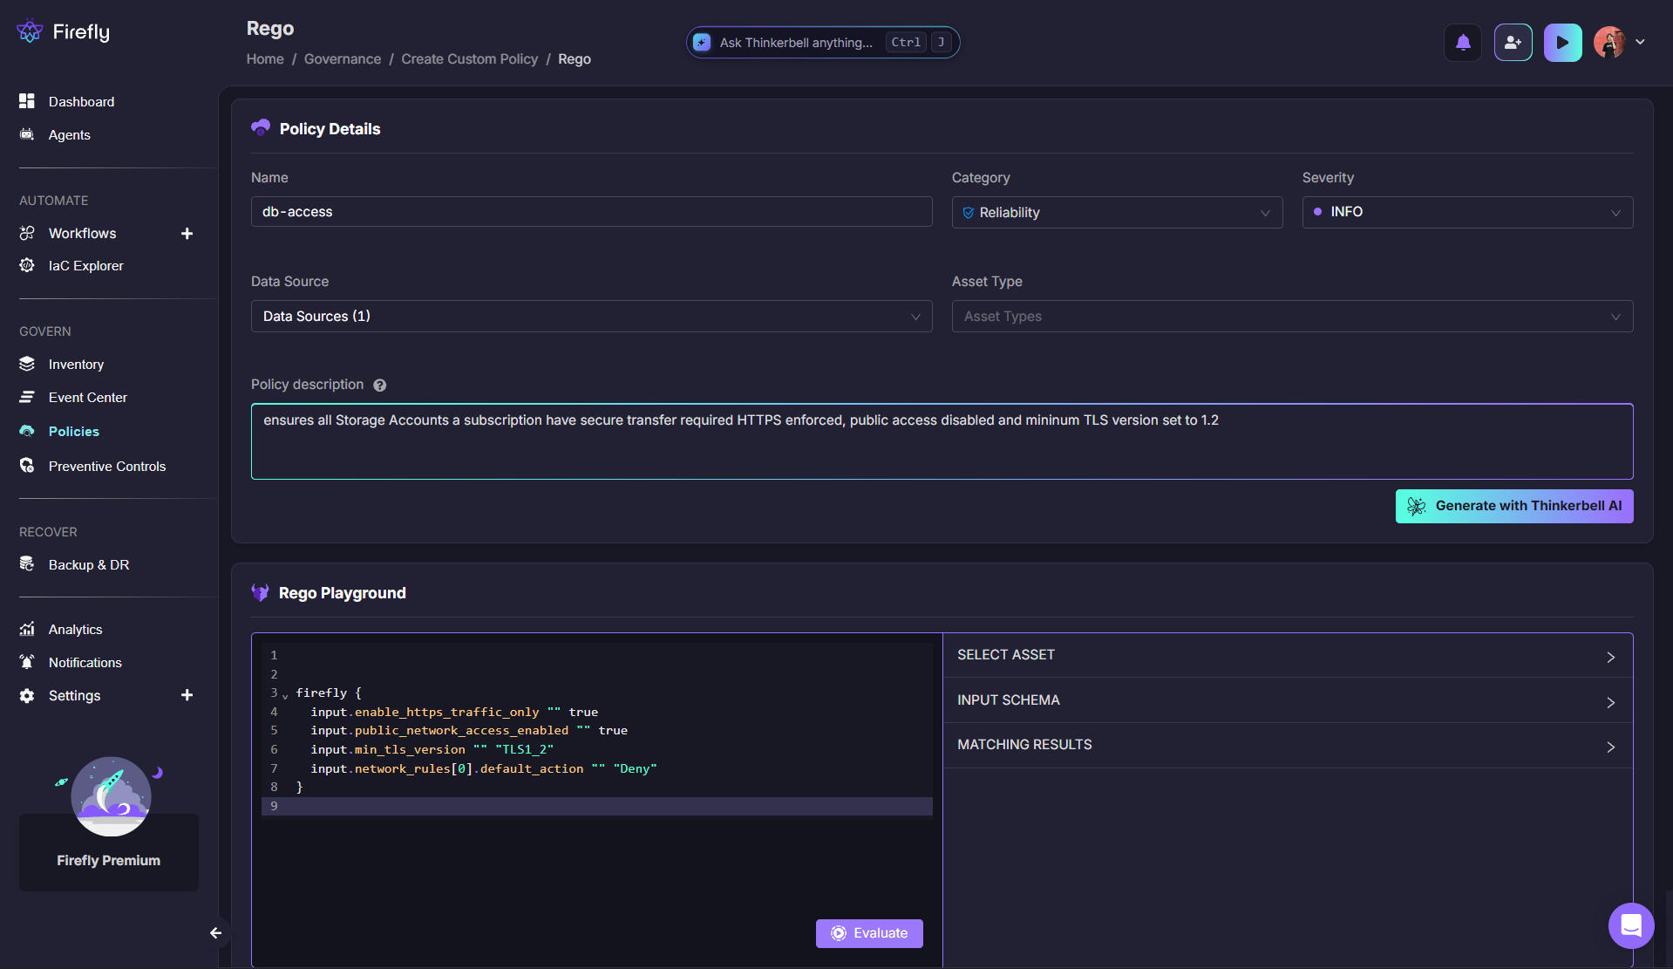Fold code block at line 3
The image size is (1673, 969).
(x=285, y=695)
